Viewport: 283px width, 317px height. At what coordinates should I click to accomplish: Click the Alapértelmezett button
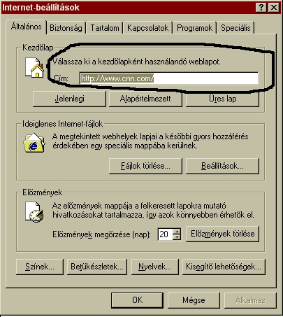145,99
